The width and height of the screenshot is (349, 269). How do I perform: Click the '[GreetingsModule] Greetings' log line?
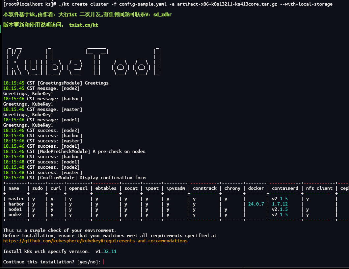[56, 83]
